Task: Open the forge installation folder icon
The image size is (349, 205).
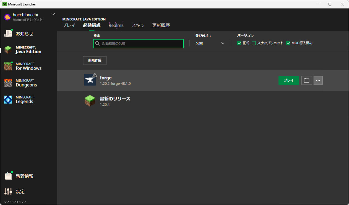Action: point(306,80)
